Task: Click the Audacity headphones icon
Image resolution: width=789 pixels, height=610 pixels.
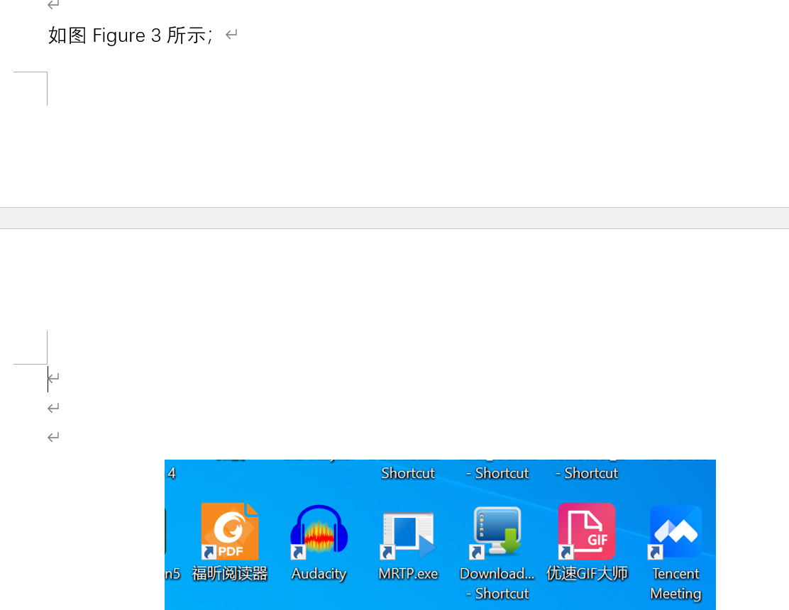Action: point(319,531)
